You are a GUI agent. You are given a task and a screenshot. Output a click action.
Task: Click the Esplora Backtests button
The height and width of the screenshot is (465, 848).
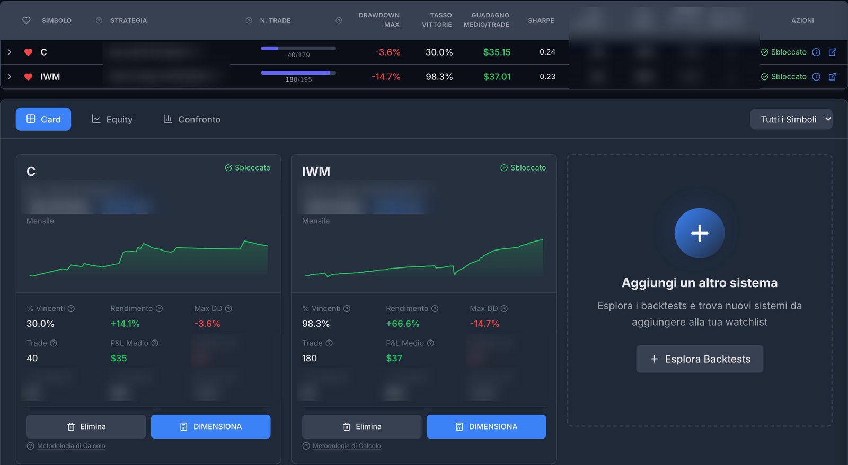pos(700,359)
